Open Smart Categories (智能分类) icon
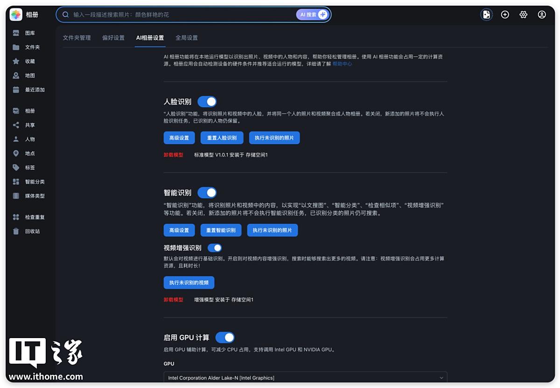Viewport: 560px width, 388px height. (x=16, y=182)
